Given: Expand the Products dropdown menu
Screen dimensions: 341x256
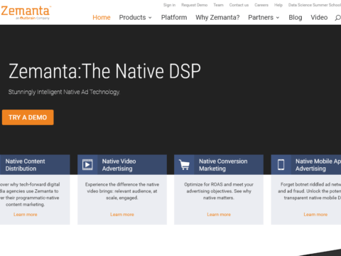Looking at the screenshot, I should coord(135,18).
